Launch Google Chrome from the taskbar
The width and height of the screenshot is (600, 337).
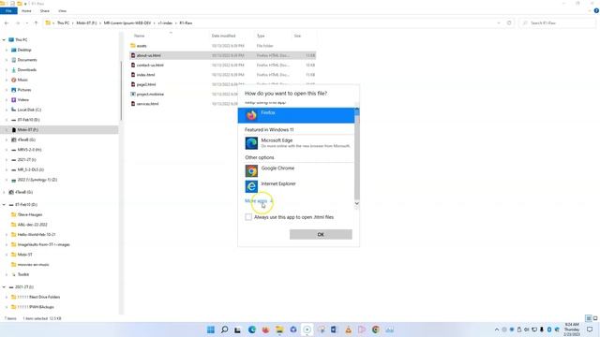376,330
